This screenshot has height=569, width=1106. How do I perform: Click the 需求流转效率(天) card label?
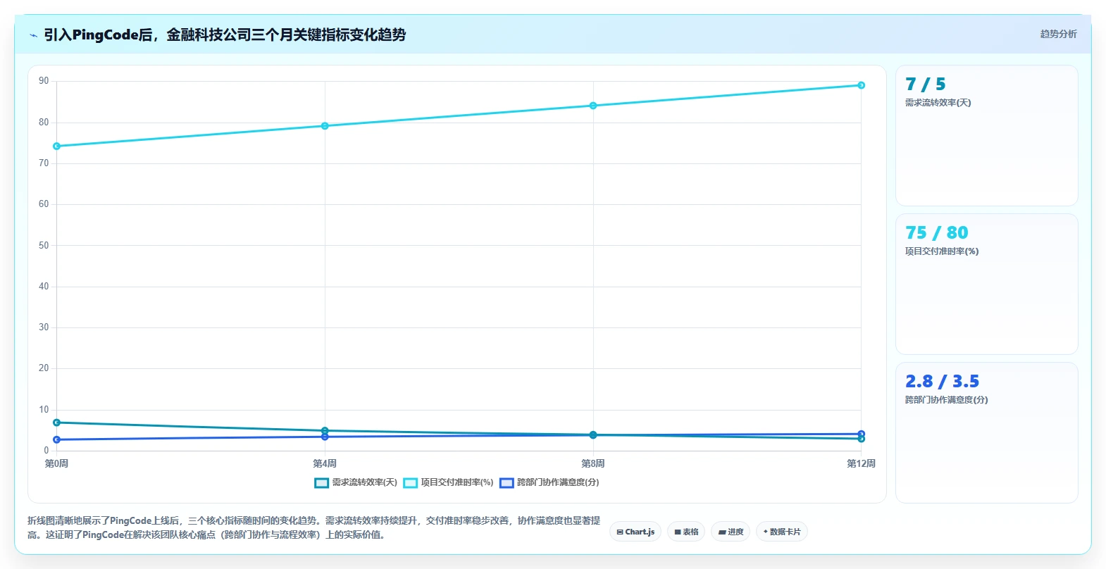pos(938,103)
